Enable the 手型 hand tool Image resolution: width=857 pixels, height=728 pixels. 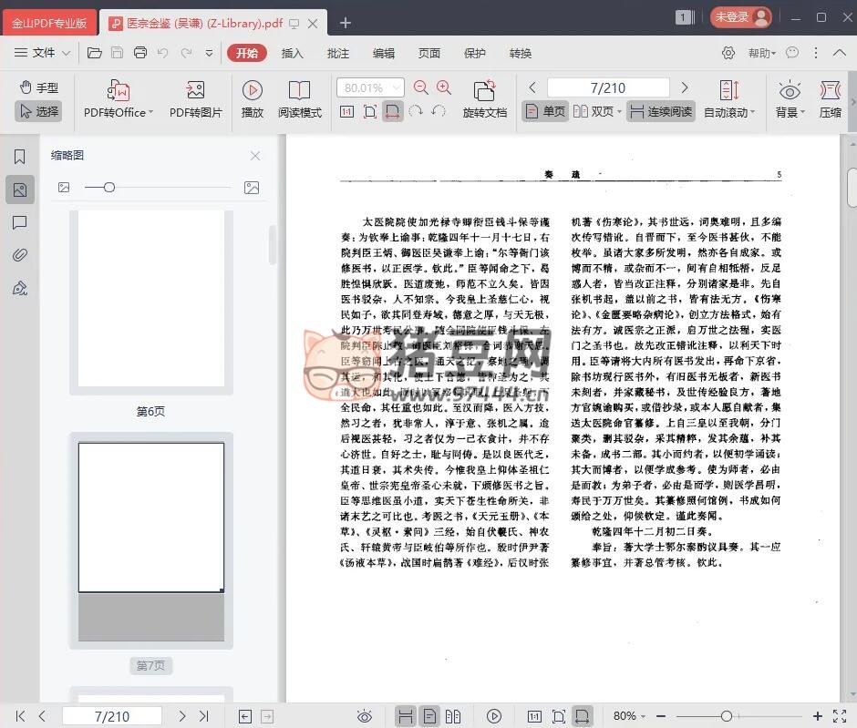point(38,87)
